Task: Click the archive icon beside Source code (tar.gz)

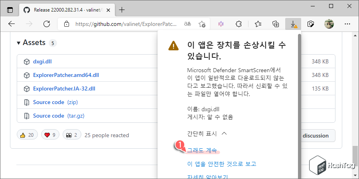Action: click(x=27, y=116)
